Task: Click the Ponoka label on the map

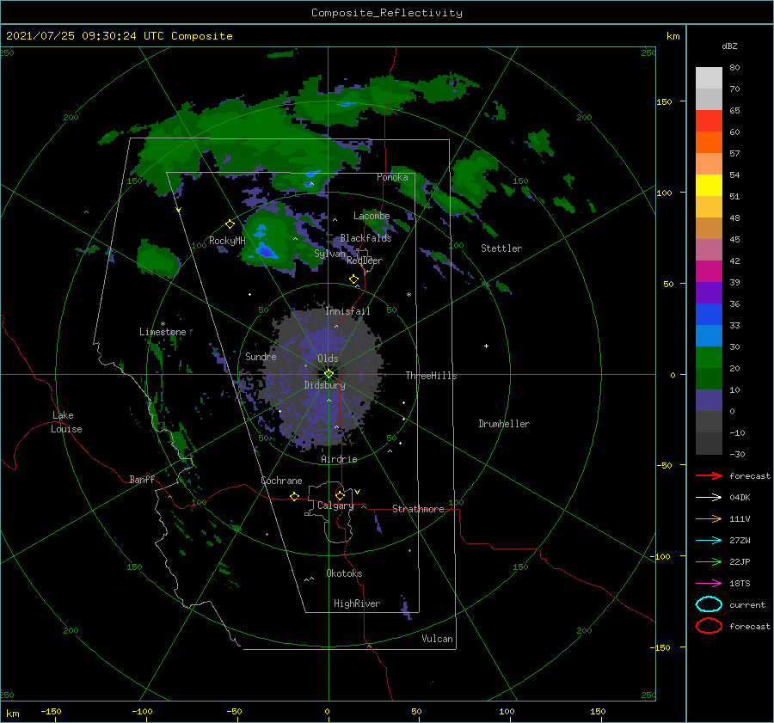Action: coord(392,177)
